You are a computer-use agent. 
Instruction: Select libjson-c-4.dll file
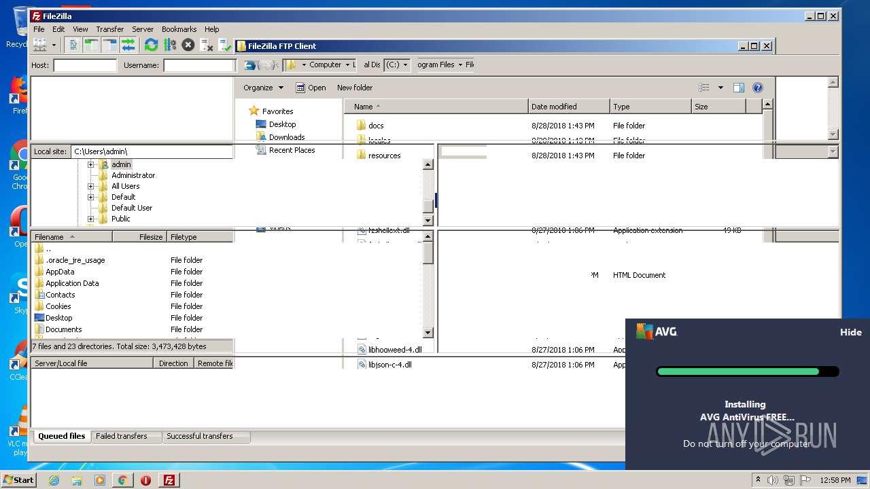pos(390,365)
